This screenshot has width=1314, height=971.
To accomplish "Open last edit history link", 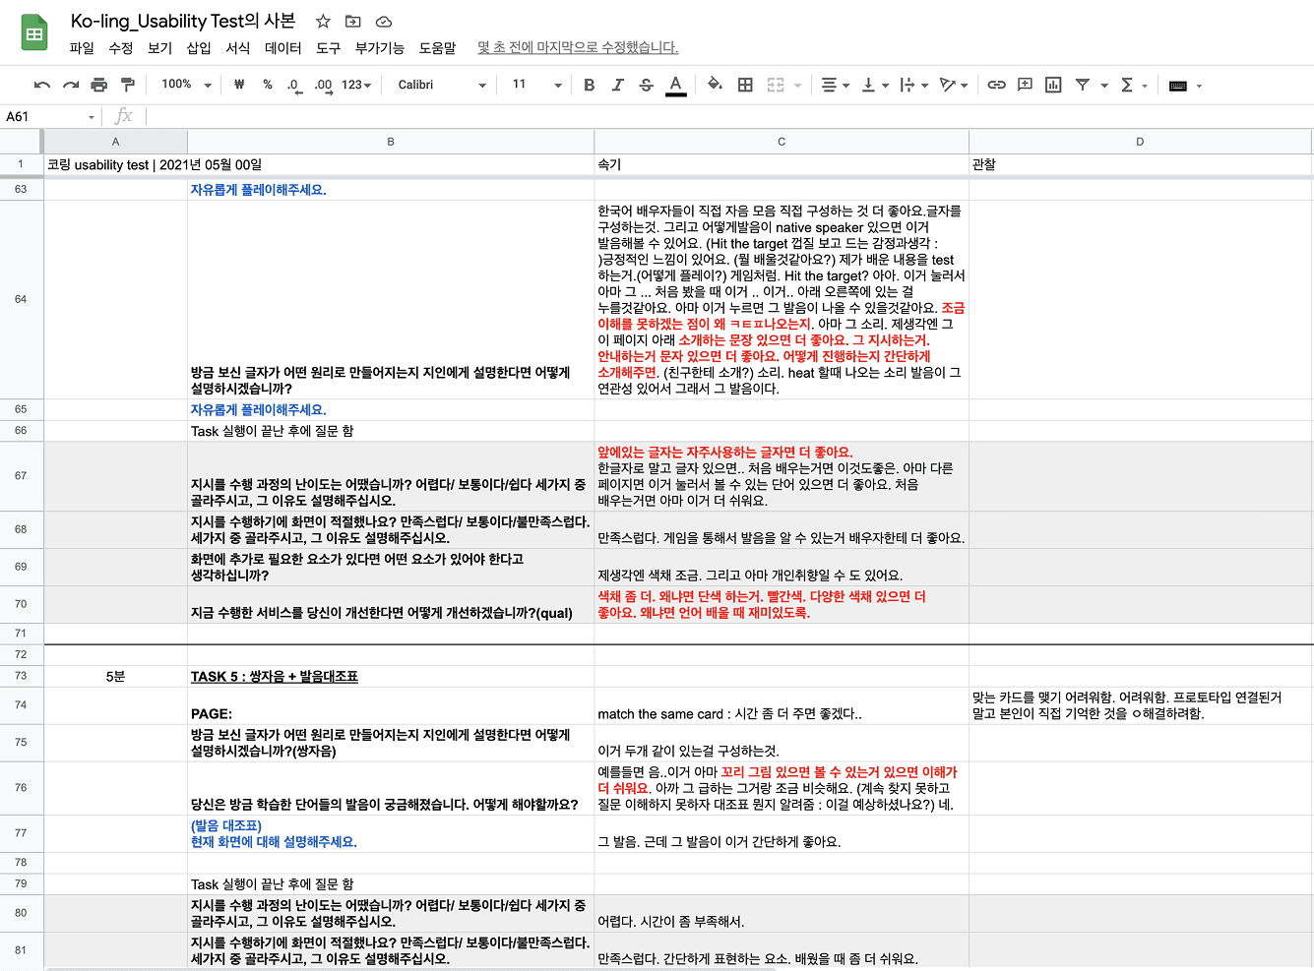I will [x=578, y=47].
